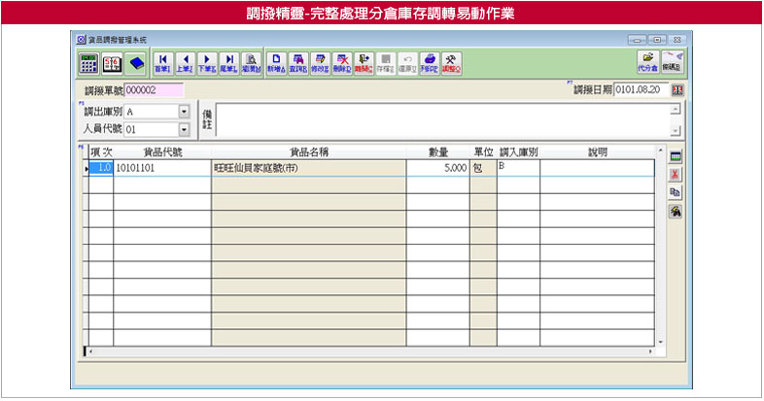
Task: Click the blue book icon
Action: tap(136, 63)
